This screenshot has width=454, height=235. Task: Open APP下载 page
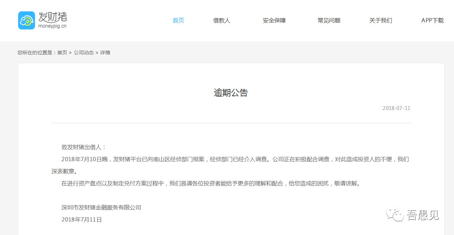click(x=432, y=21)
